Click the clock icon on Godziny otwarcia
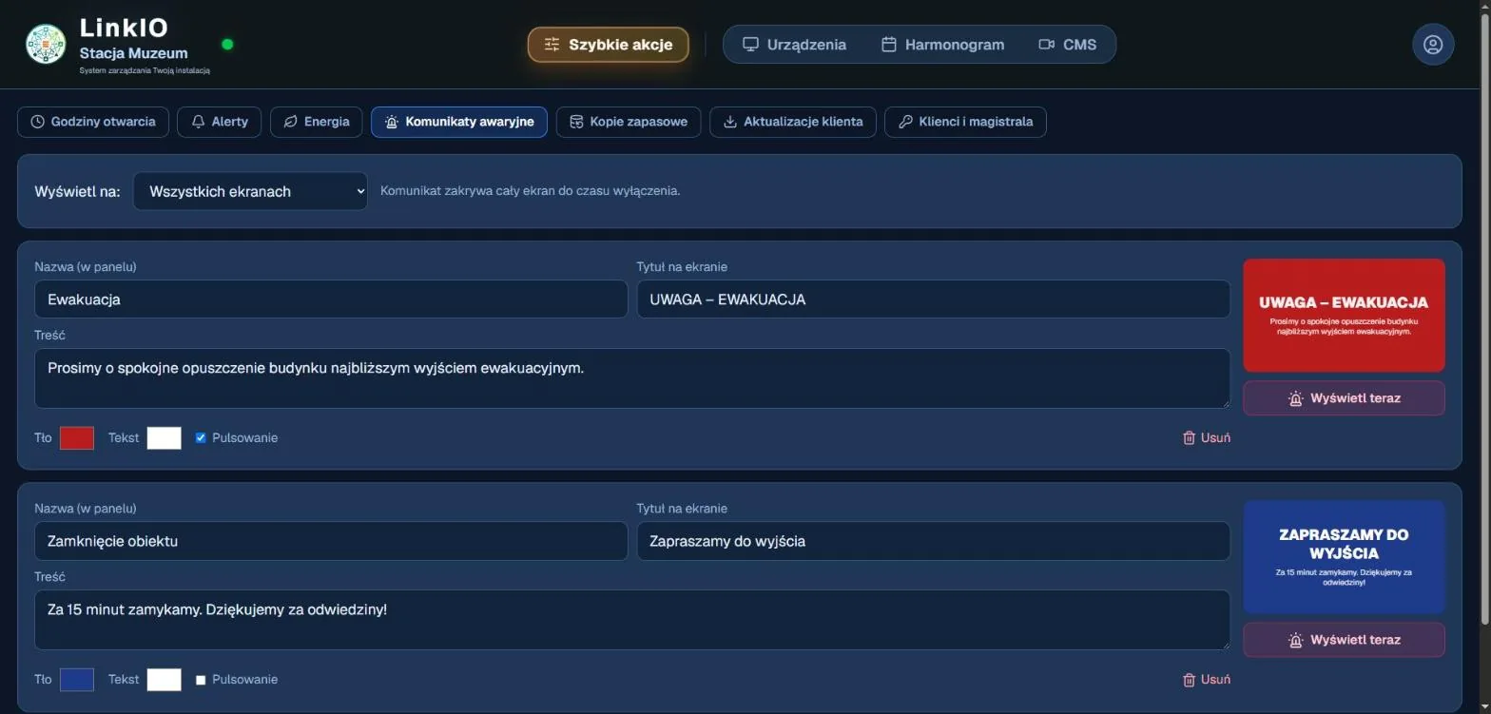This screenshot has width=1491, height=714. click(38, 122)
